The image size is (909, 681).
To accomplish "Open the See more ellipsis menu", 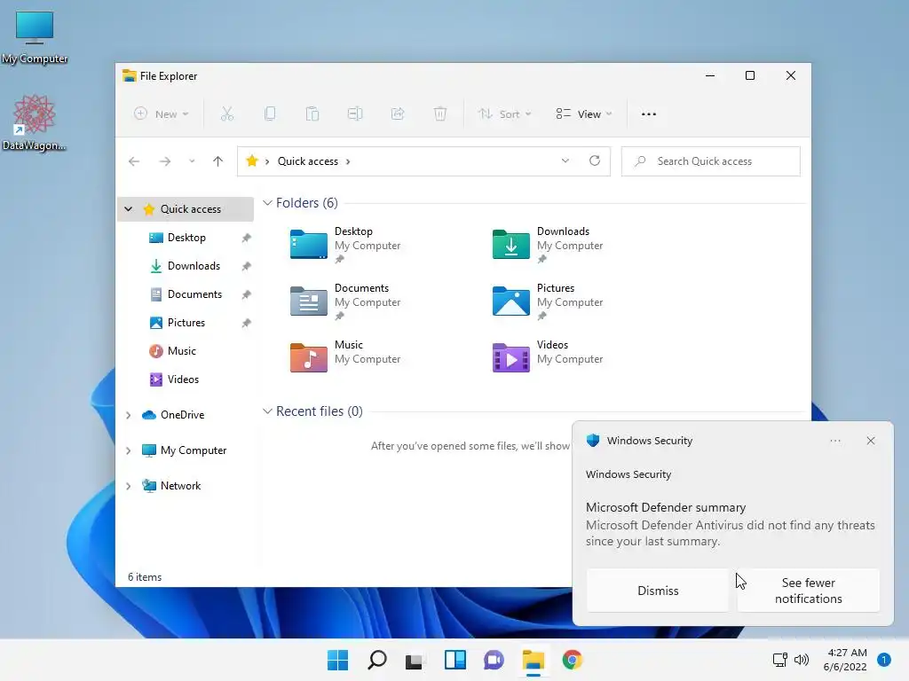I will click(x=649, y=114).
